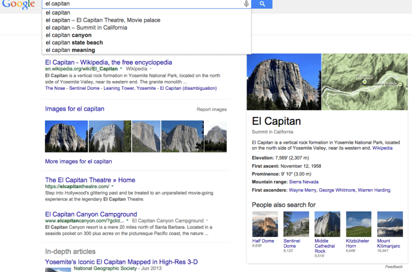412x272 pixels.
Task: Click 'Feedback' below knowledge panel
Action: click(394, 267)
